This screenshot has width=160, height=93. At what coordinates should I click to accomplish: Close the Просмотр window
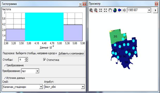coord(157,4)
